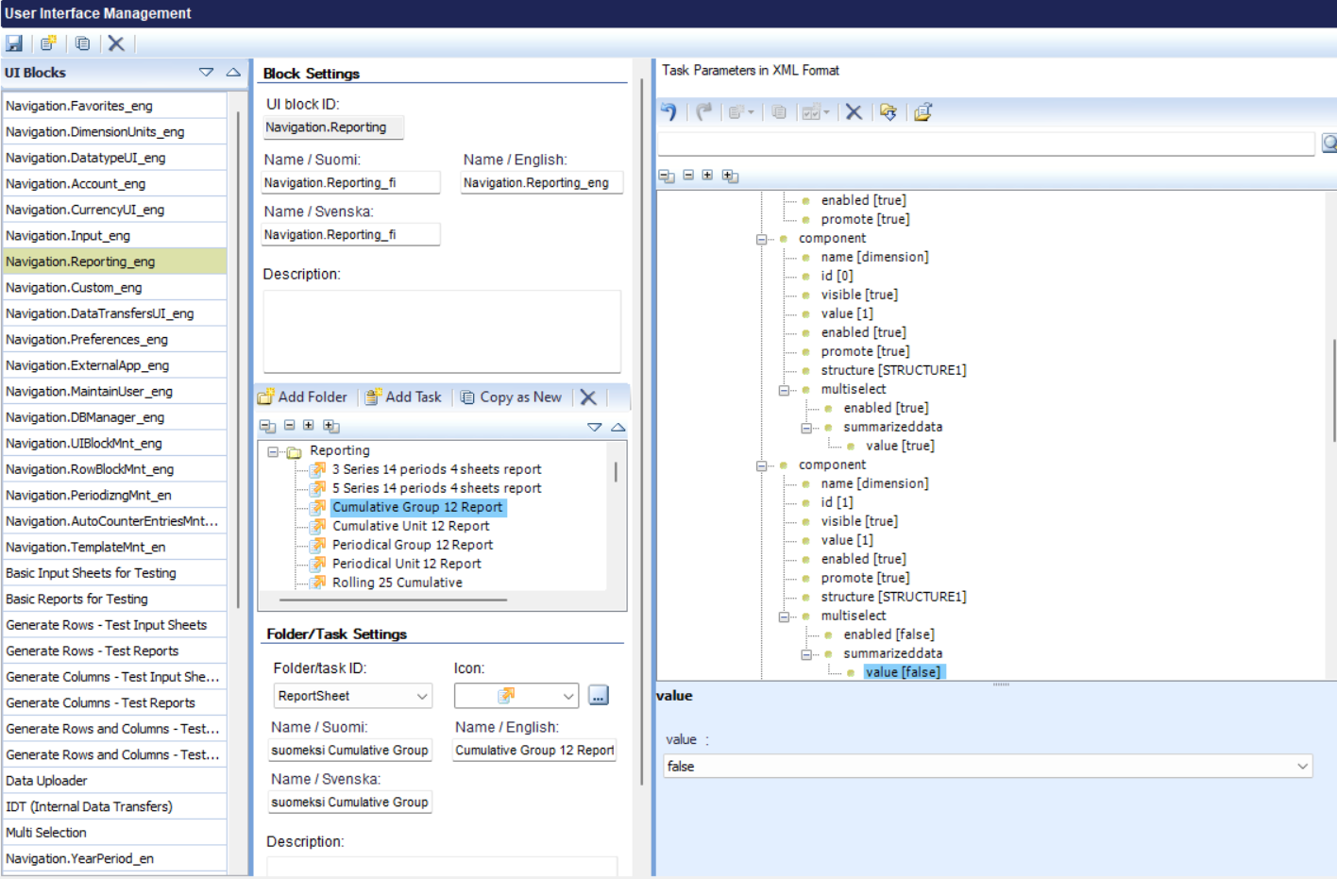
Task: Click the magnifier search icon beside XML search field
Action: [1329, 144]
